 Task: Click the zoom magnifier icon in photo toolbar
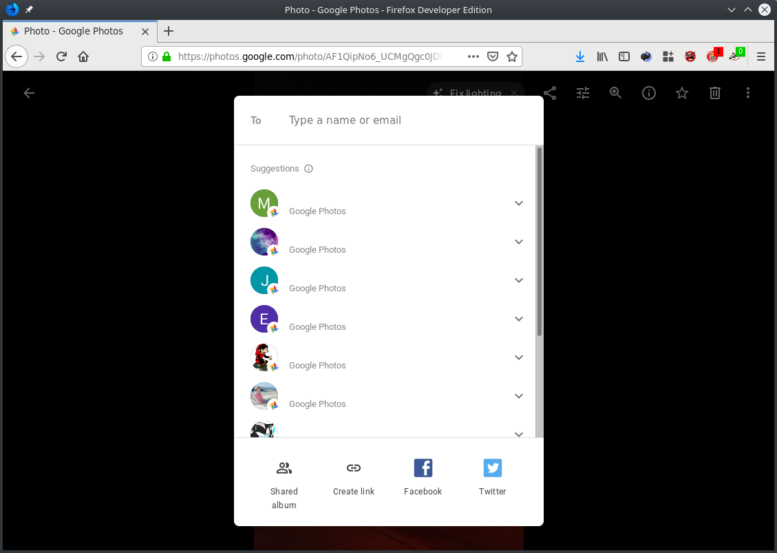pos(615,93)
